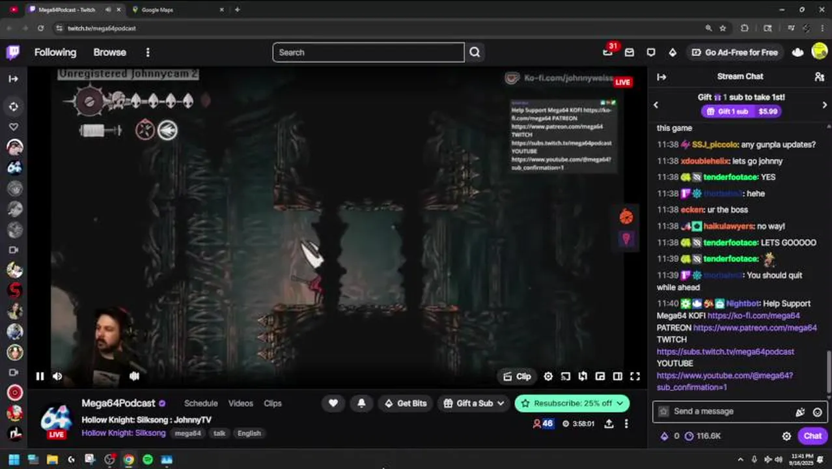Reload the page in the browser

click(40, 28)
